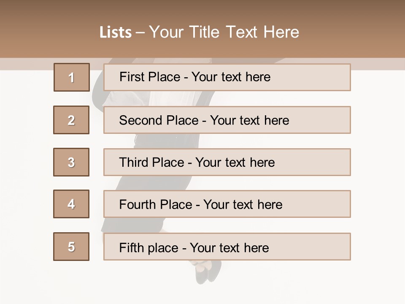This screenshot has width=405, height=304.
Task: Click the number 3 box
Action: pyautogui.click(x=71, y=162)
